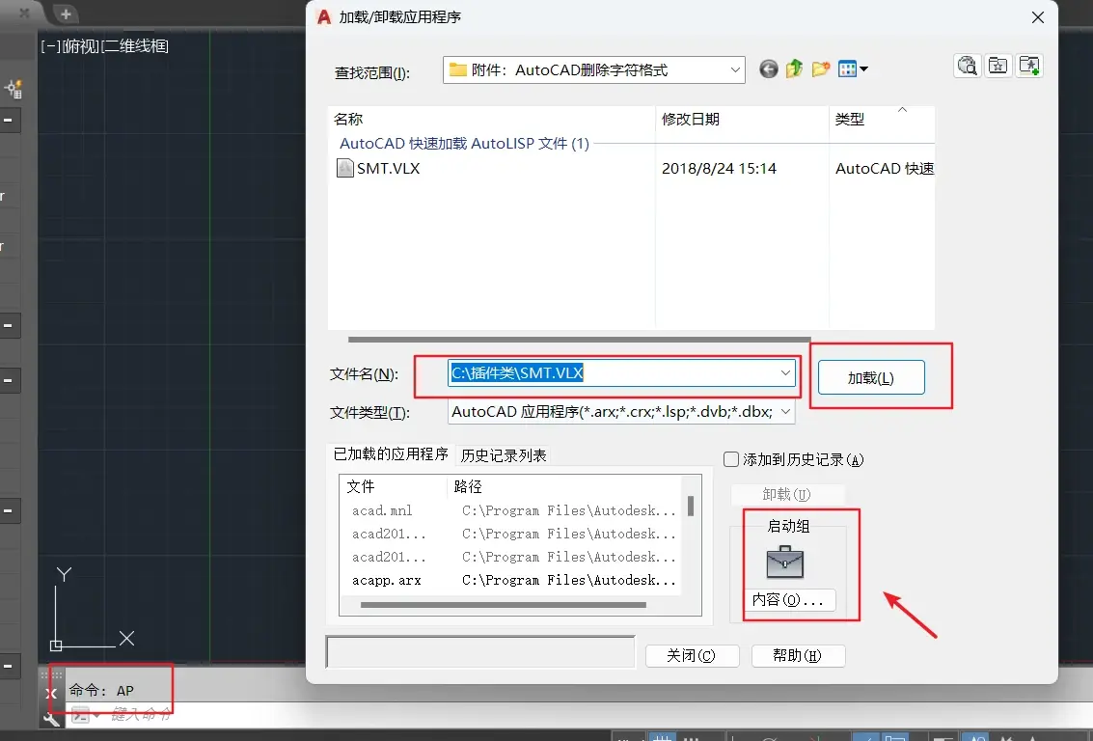The image size is (1093, 741).
Task: Click the path of acad.mnl
Action: (x=569, y=510)
